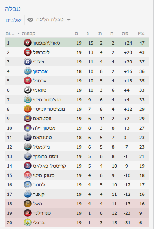
Task: Click the Southampton club crest icon
Action: coord(28,43)
